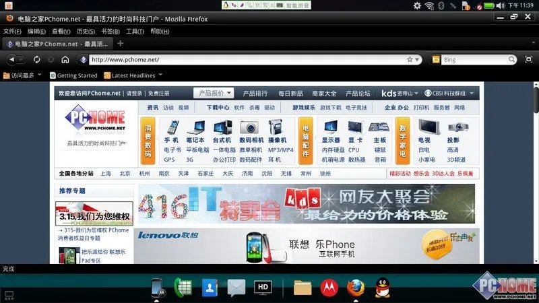
Task: Open new tab with plus icon
Action: pos(121,43)
